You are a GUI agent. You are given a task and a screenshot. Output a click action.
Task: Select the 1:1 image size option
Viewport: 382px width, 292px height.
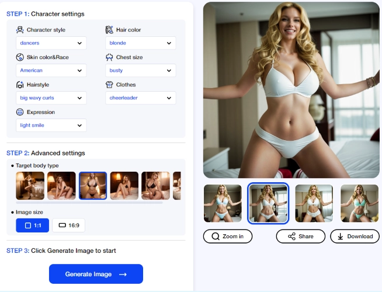pyautogui.click(x=32, y=225)
